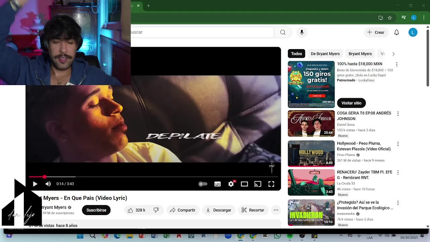Screen dimensions: 430x242
Task: Open the video settings gear
Action: coord(231,184)
